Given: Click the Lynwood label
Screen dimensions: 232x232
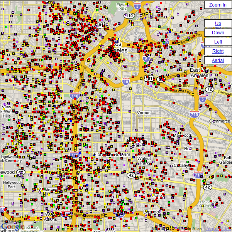Looking at the screenshot, I should [x=152, y=212].
